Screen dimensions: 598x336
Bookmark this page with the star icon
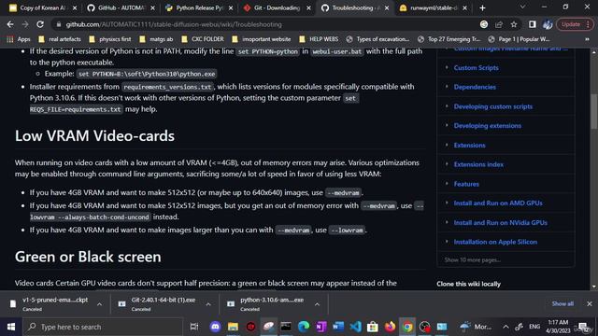514,24
